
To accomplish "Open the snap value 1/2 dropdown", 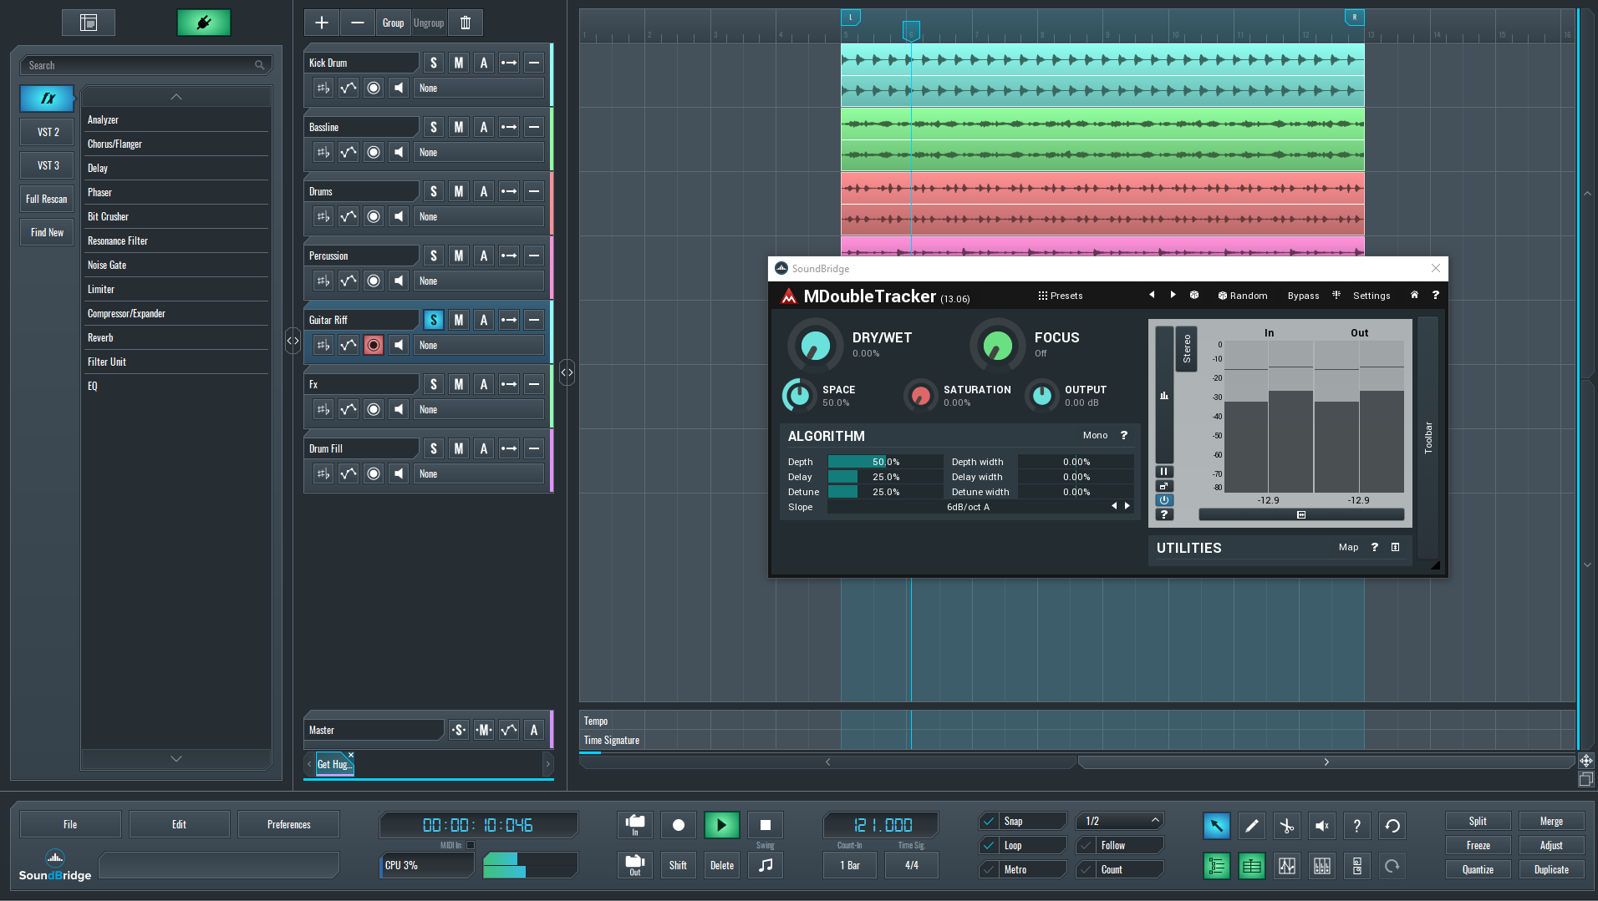I will (1120, 821).
